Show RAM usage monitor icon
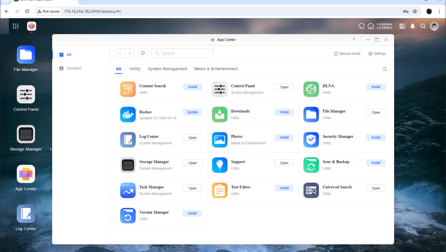 (371, 26)
